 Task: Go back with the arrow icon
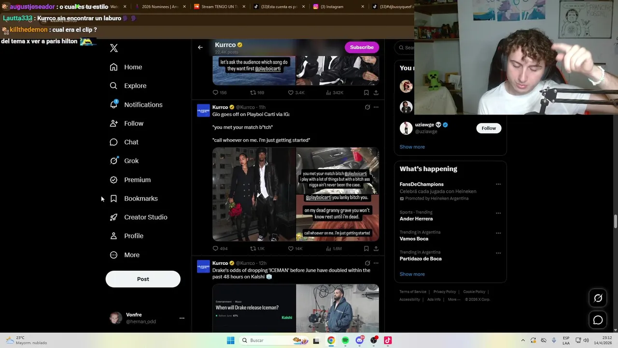tap(200, 47)
